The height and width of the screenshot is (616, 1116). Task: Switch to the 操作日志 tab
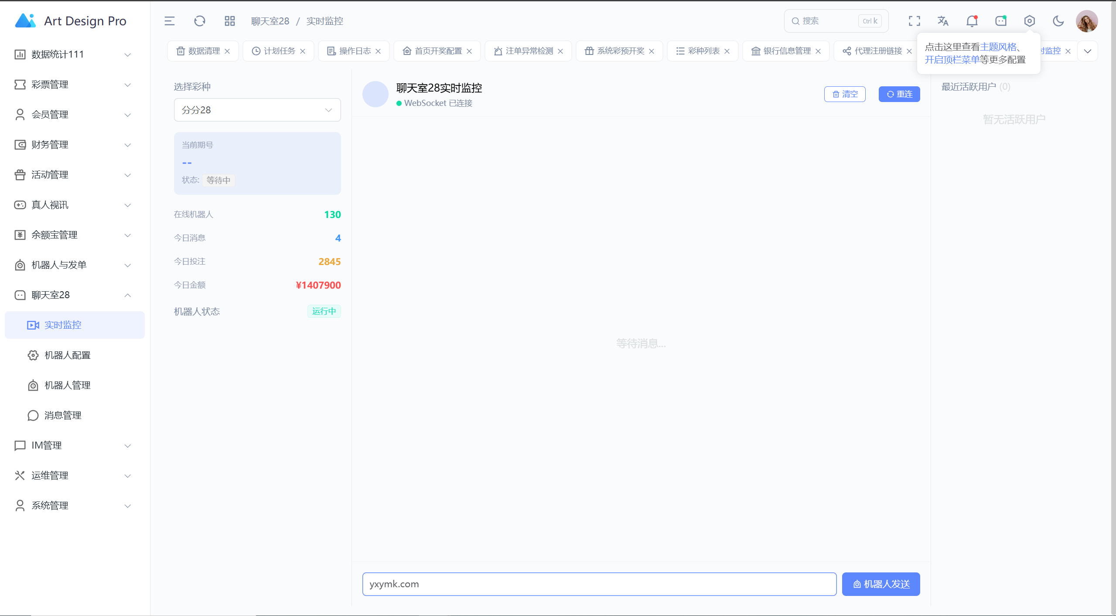coord(354,51)
